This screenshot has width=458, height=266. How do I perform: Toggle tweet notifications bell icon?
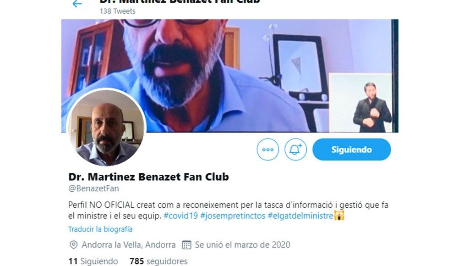[x=295, y=150]
